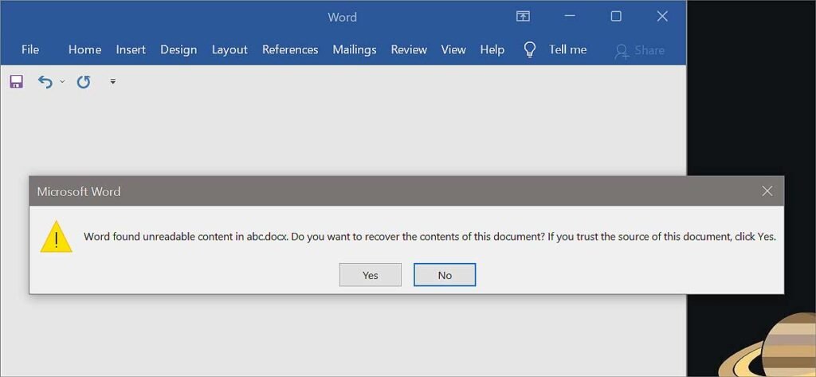Close the Microsoft Word error dialog

[767, 191]
